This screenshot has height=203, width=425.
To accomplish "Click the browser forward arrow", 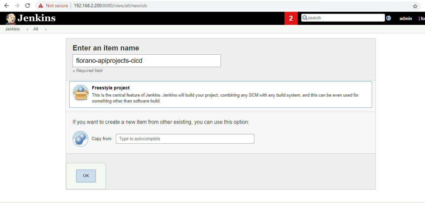I will [x=17, y=6].
